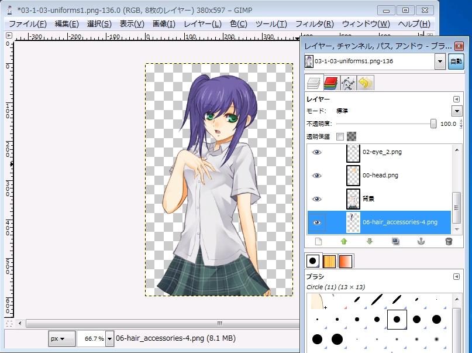Viewport: 472px width, 353px height.
Task: Open the image selector dropdown arrow
Action: coord(440,61)
